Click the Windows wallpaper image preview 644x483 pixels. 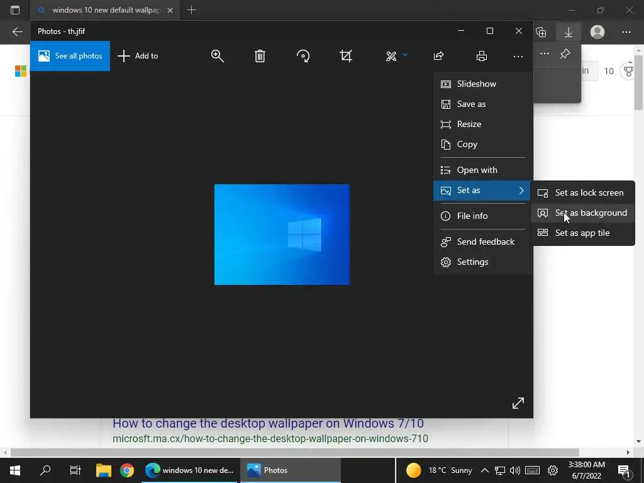pos(282,234)
